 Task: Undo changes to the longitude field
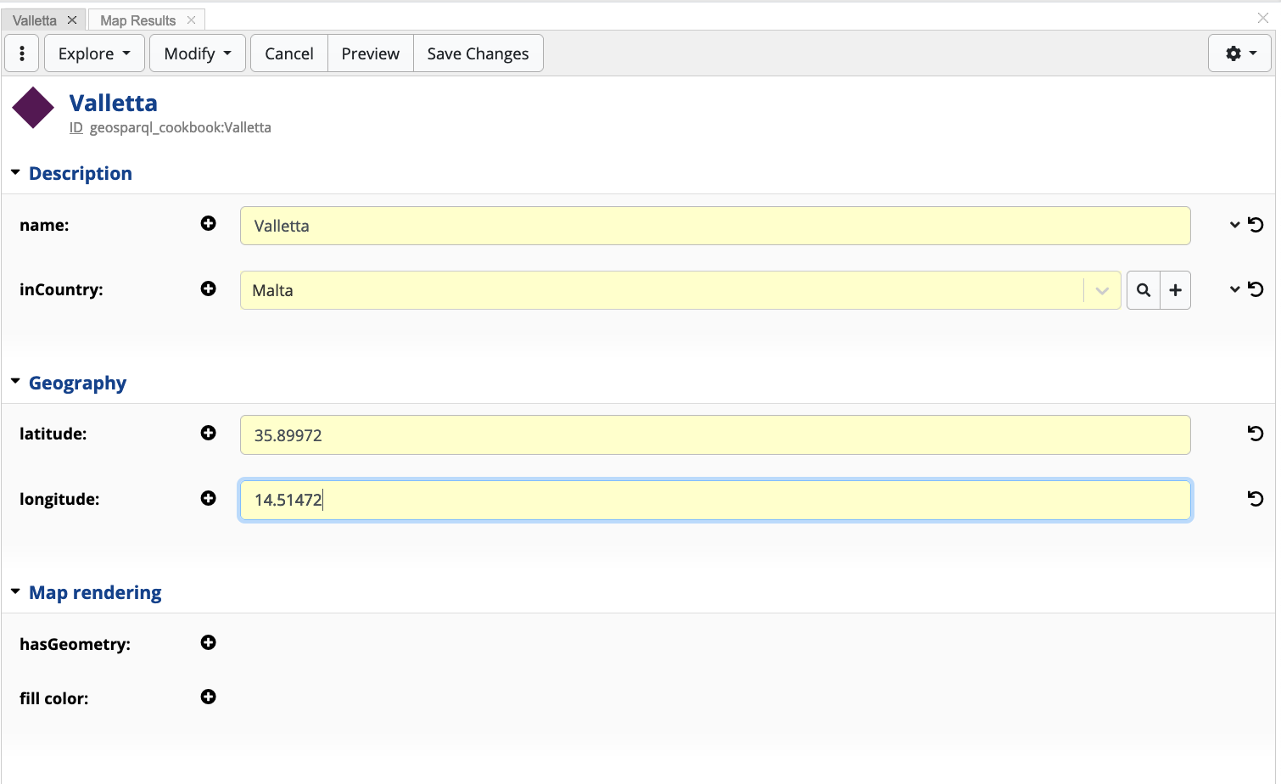click(x=1256, y=499)
